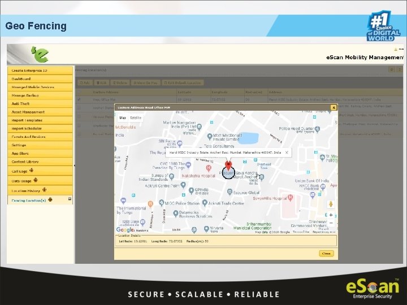This screenshot has height=305, width=407.
Task: Dismiss the address info popup on the map
Action: tap(287, 152)
